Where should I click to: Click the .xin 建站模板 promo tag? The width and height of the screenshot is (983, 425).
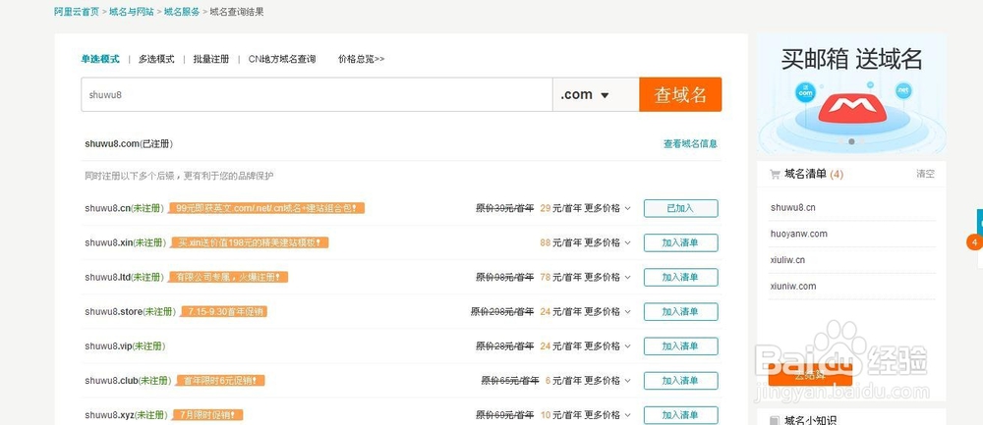(250, 242)
